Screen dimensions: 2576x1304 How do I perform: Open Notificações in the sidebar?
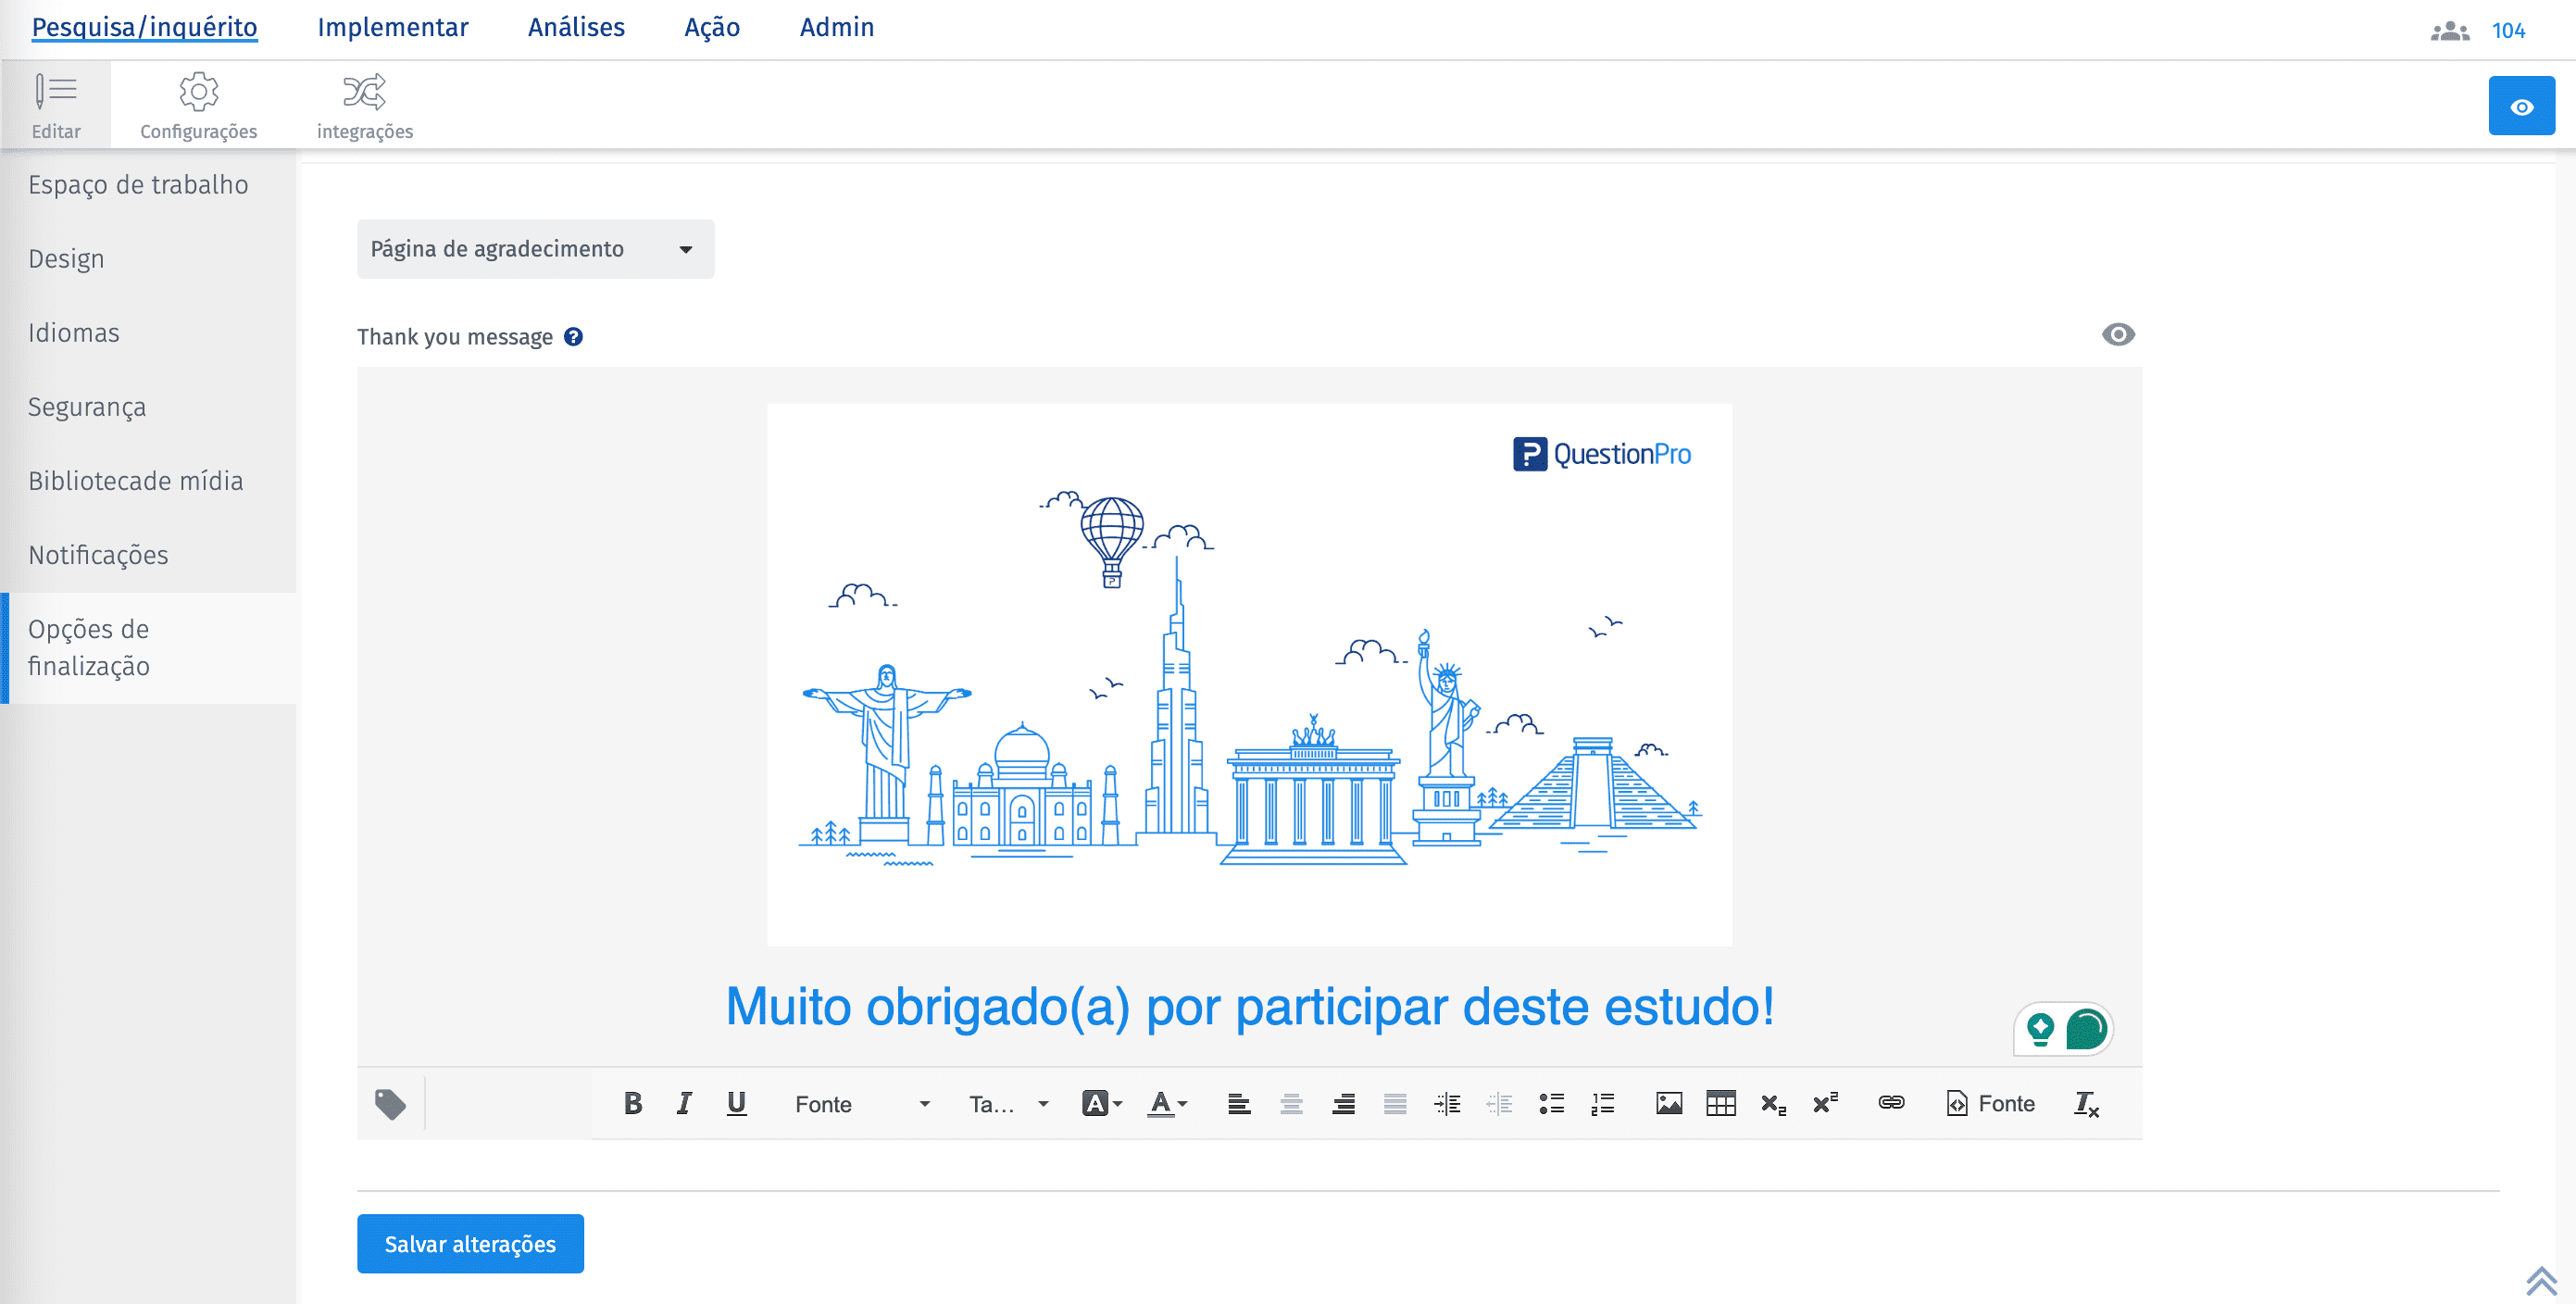[x=98, y=555]
